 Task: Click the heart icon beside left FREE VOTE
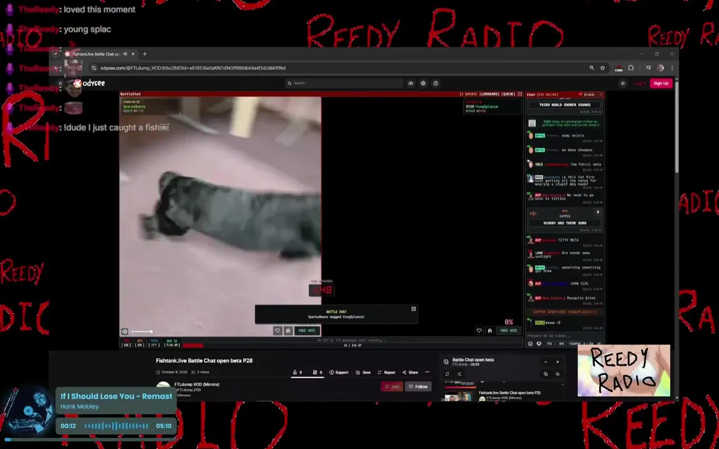click(x=277, y=331)
